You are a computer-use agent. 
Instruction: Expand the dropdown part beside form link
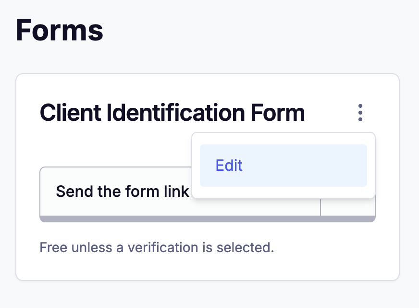pyautogui.click(x=347, y=208)
